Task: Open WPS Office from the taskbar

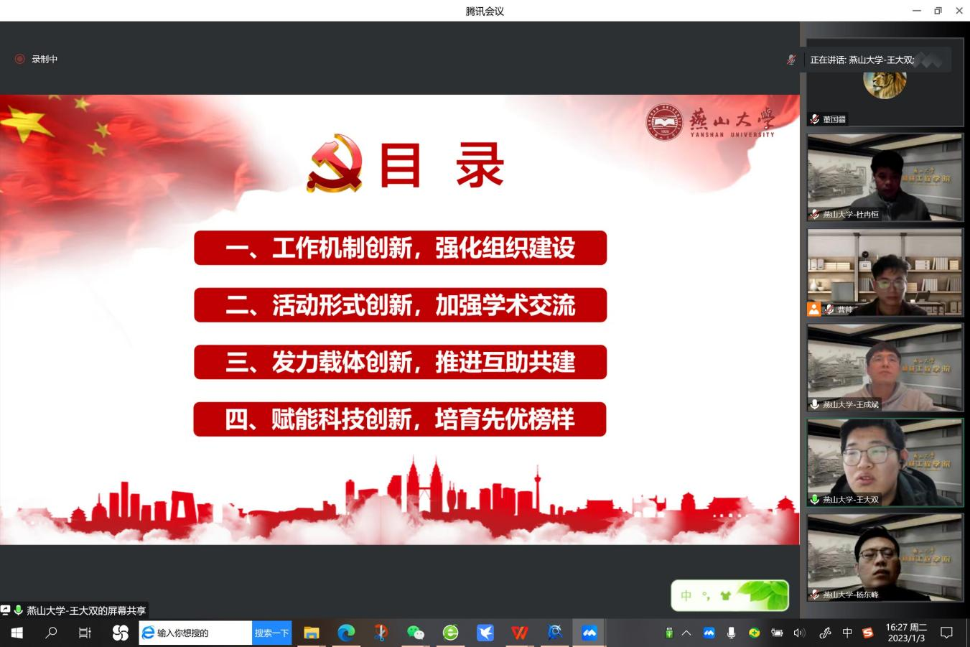Action: [519, 633]
